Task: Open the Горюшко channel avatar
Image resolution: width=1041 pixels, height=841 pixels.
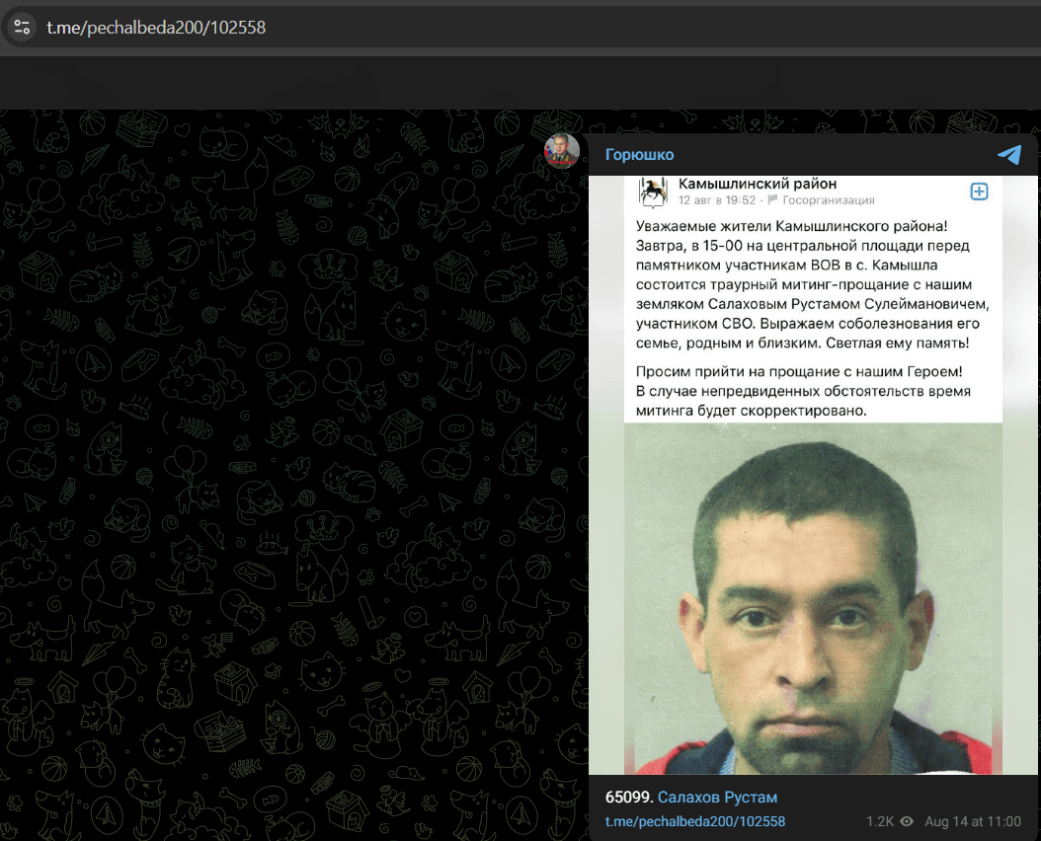Action: [562, 150]
